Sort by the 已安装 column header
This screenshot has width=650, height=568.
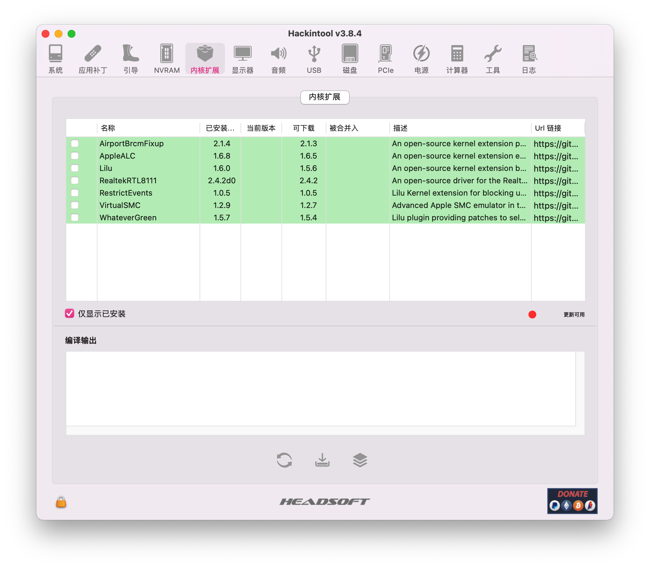(x=220, y=128)
